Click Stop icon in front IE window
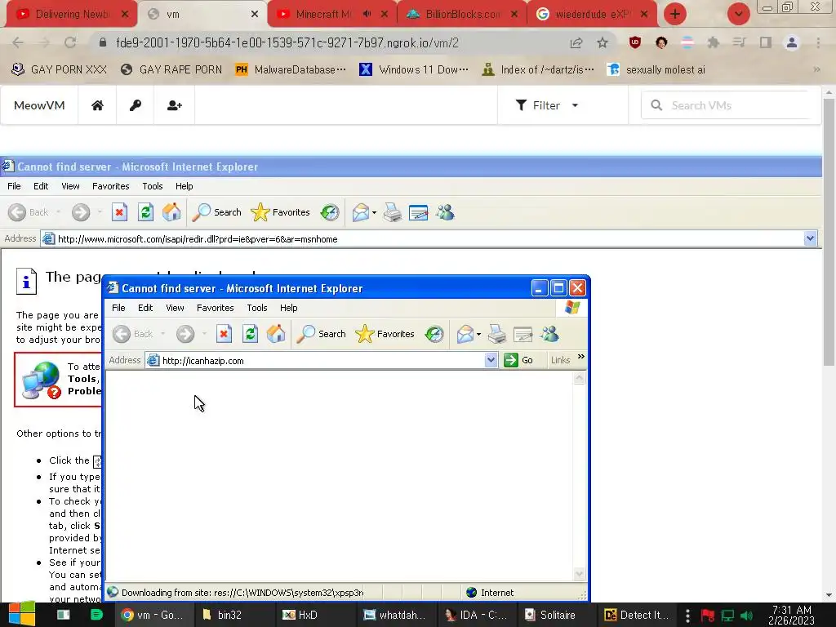 pyautogui.click(x=224, y=334)
